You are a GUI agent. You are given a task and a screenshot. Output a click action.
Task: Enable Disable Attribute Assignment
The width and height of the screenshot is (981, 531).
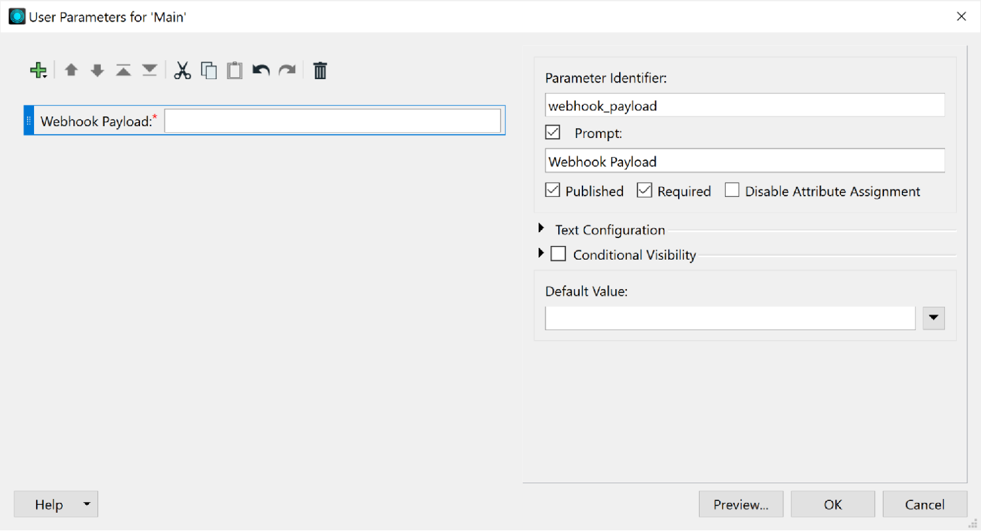tap(732, 190)
